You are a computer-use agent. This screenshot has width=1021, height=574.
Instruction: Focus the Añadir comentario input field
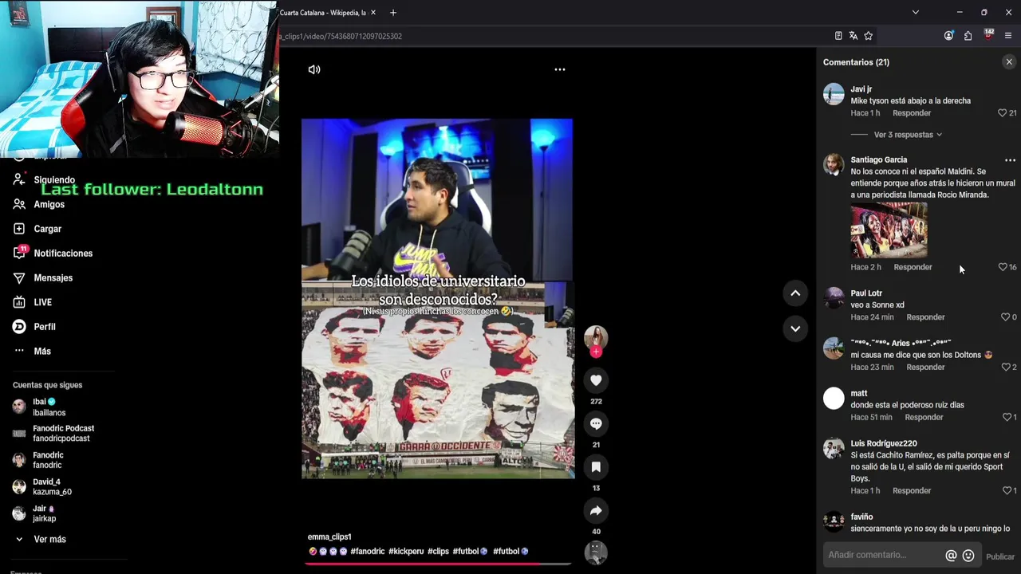tap(884, 555)
